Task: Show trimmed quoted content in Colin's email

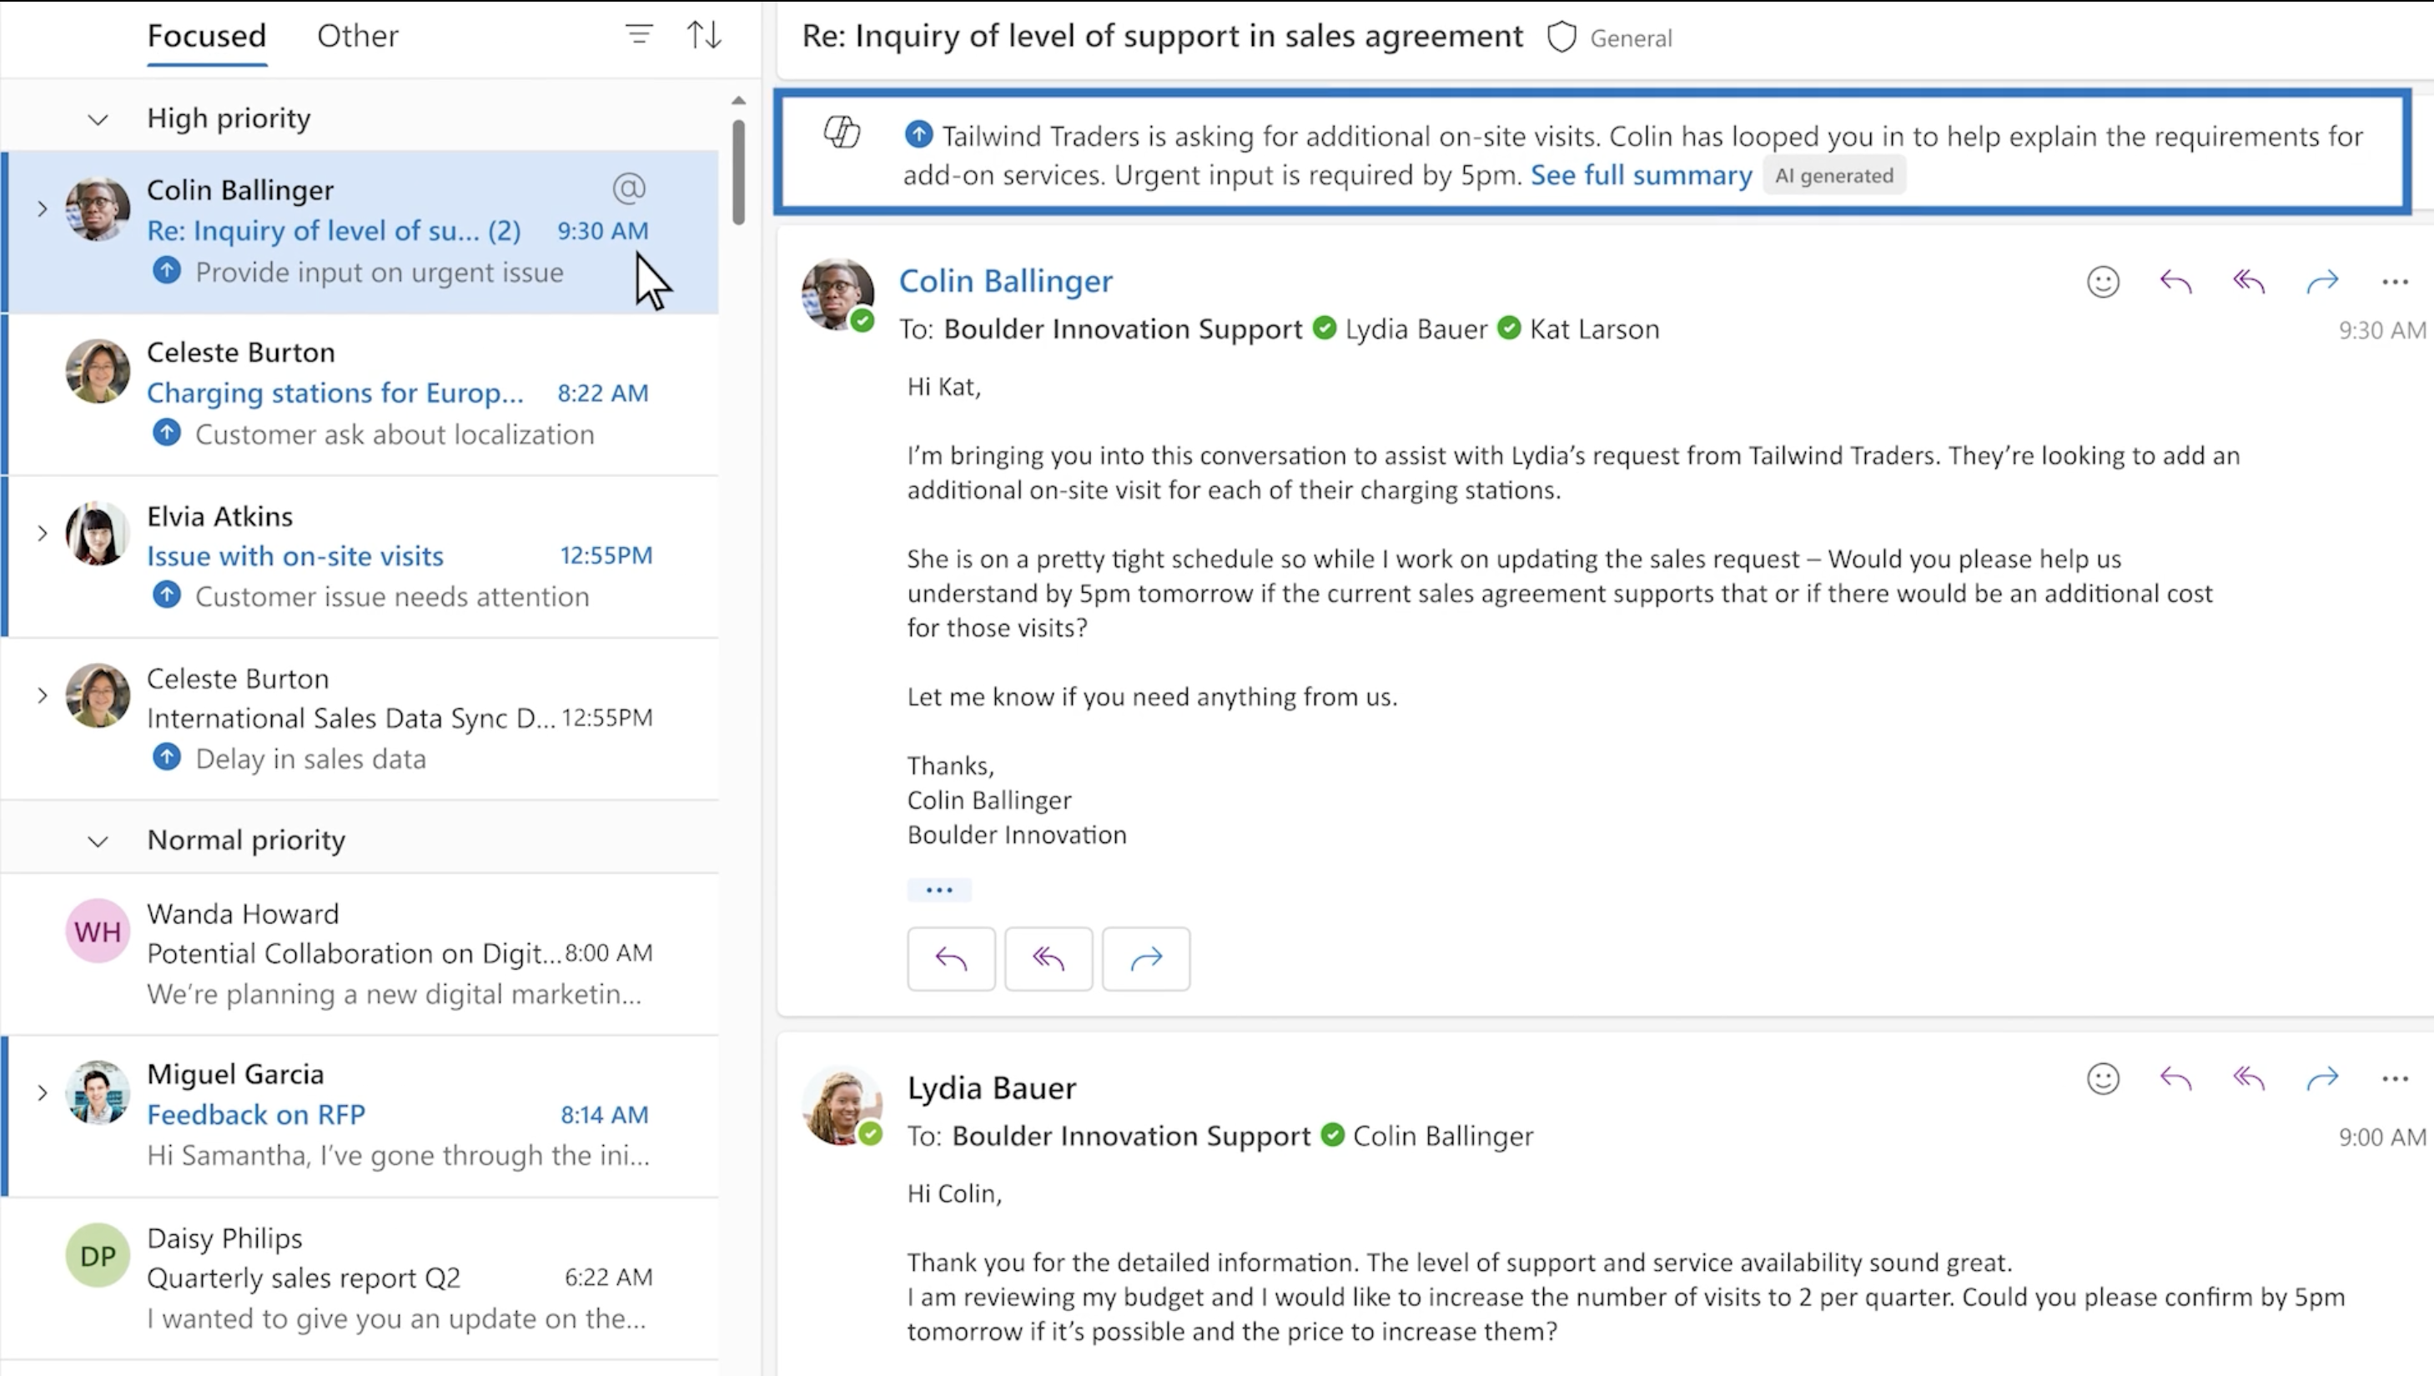Action: 938,889
